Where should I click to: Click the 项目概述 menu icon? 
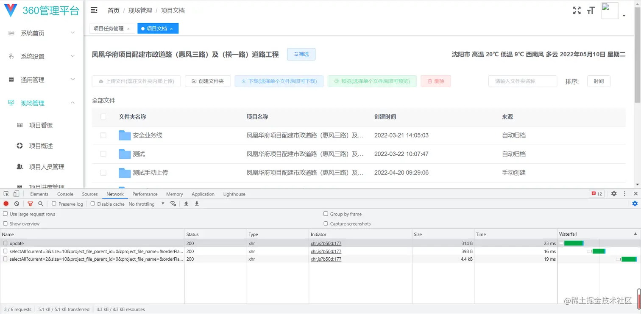point(20,146)
